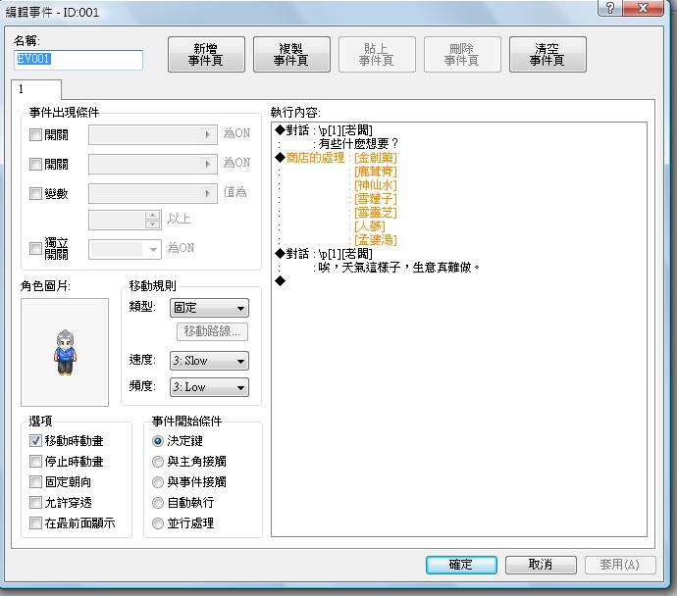Select the line 有些什麼想要？
The image size is (677, 596).
pyautogui.click(x=358, y=144)
